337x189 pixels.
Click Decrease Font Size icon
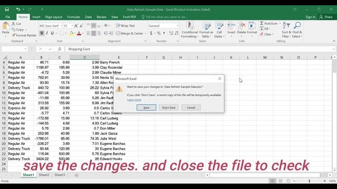(81, 26)
